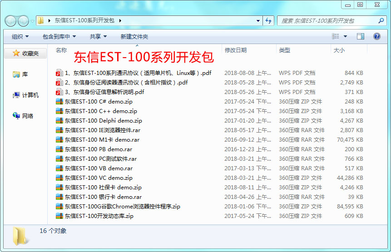Image resolution: width=391 pixels, height=252 pixels.
Task: Click archive icon of 东信EST-100 银行卡 demo.rar
Action: (x=59, y=197)
